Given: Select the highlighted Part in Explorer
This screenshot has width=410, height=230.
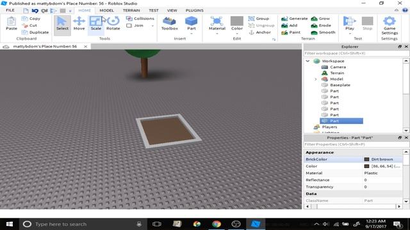Looking at the screenshot, I should pos(341,121).
